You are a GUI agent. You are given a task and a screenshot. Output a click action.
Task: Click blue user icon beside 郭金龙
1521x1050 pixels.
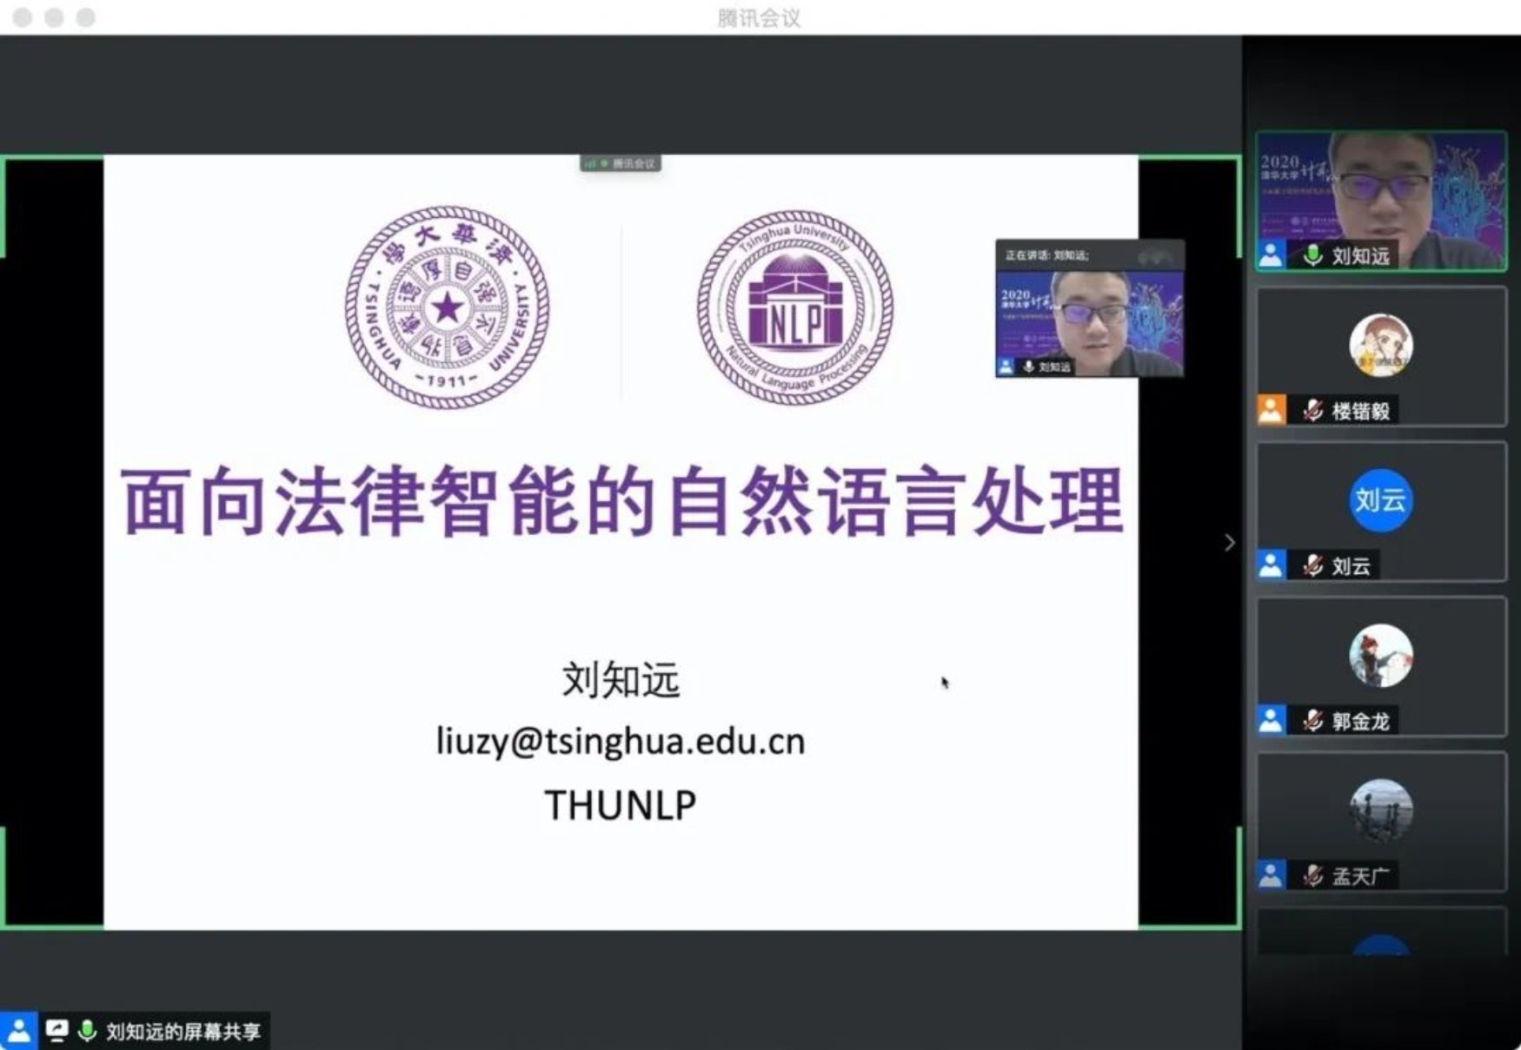1271,720
